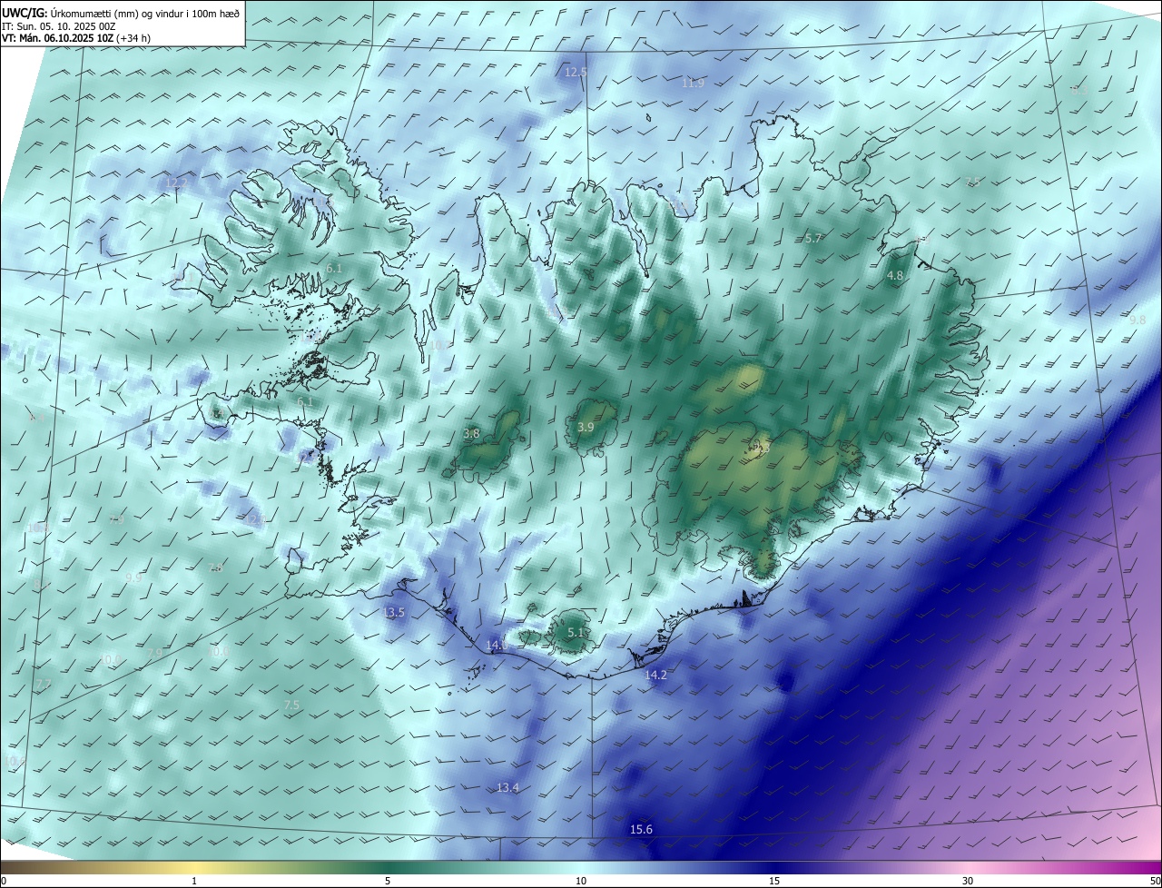Click the 9.8 value at the eastern edge

pyautogui.click(x=1137, y=321)
